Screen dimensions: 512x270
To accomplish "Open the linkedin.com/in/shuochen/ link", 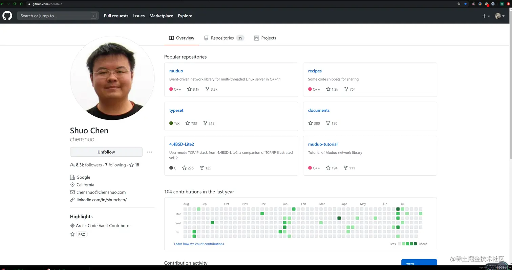I will click(x=102, y=200).
